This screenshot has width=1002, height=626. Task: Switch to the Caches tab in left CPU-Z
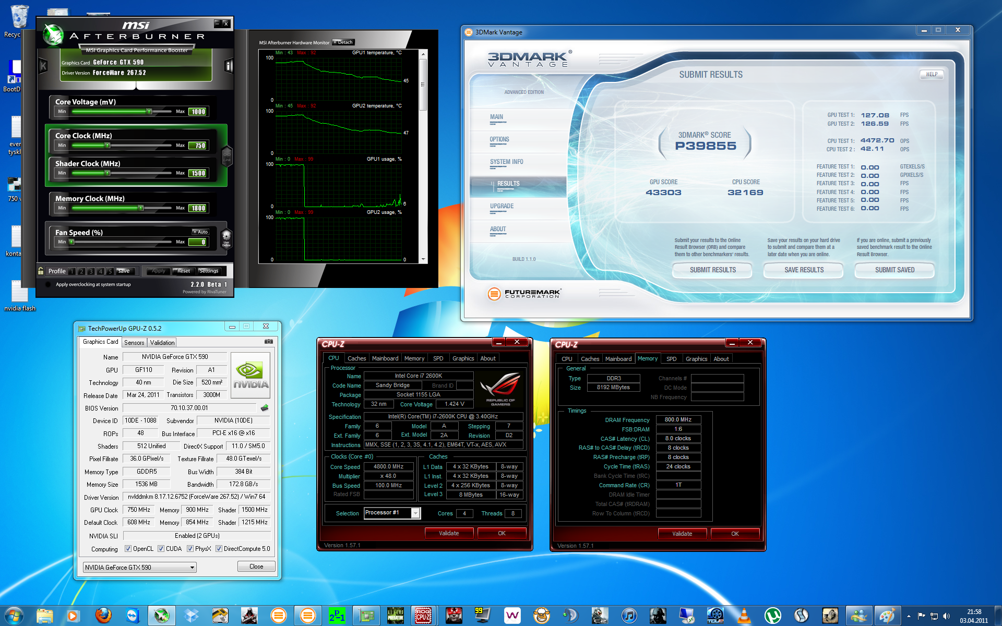pos(356,358)
